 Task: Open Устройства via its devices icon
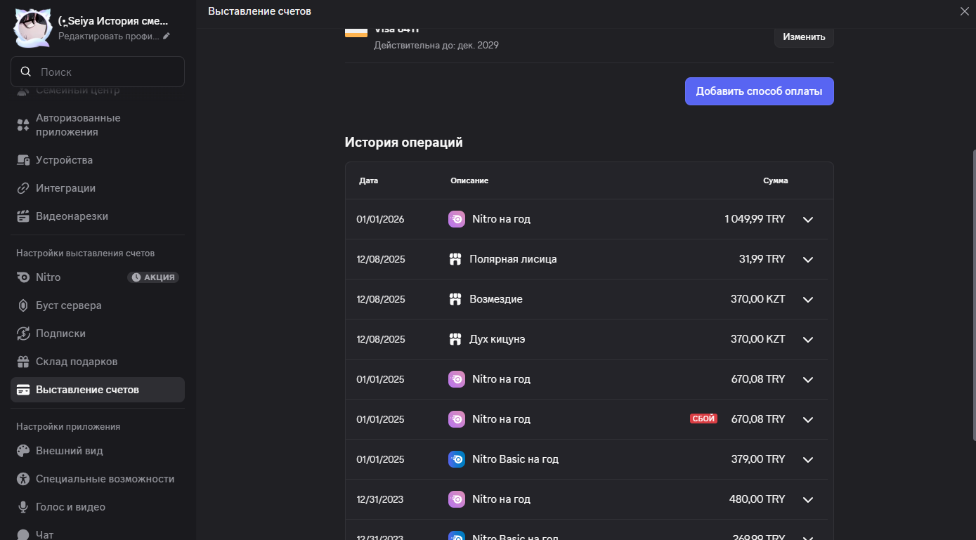point(23,160)
